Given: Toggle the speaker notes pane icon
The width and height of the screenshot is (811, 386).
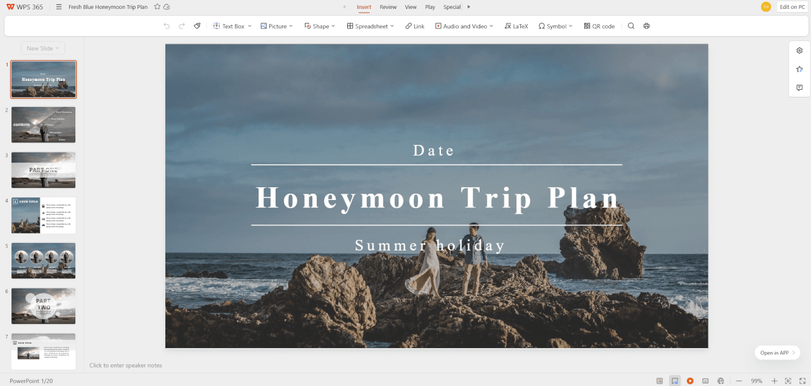Looking at the screenshot, I should pos(675,381).
